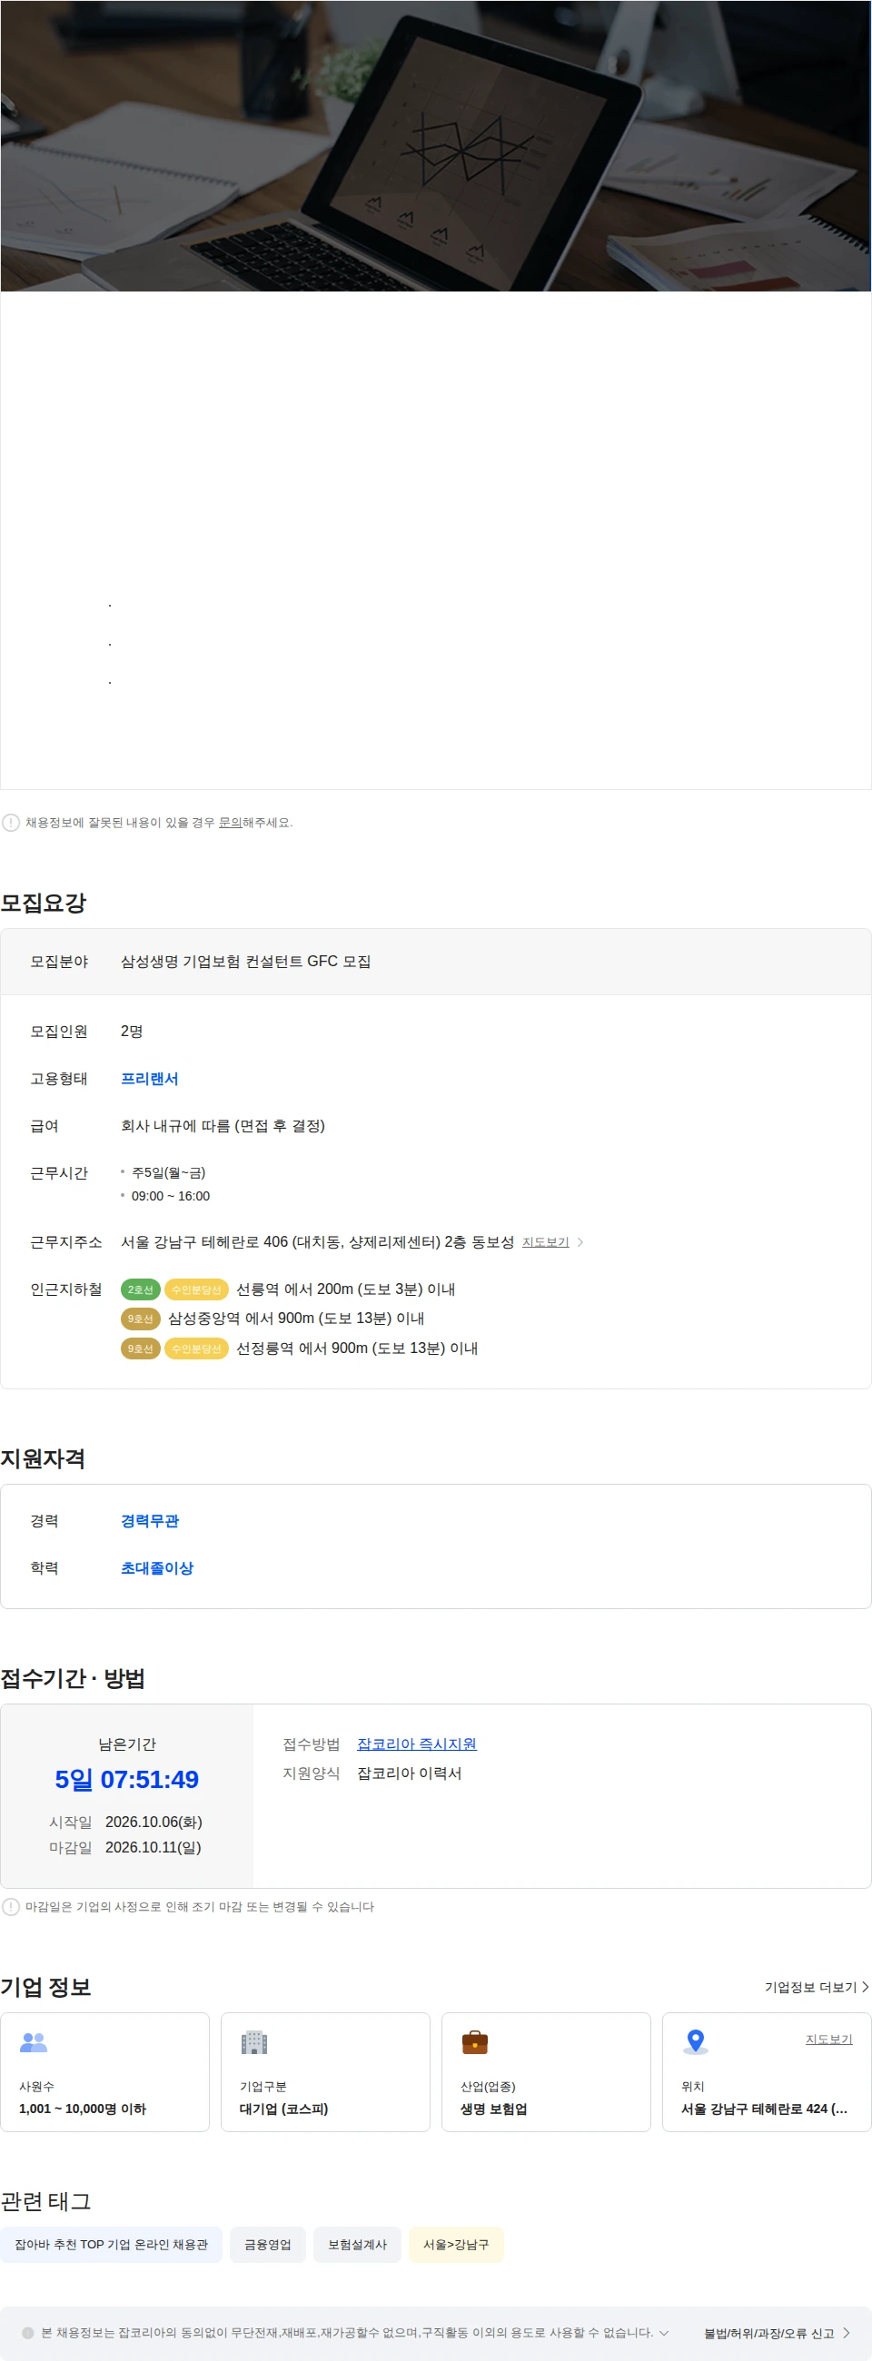The image size is (872, 2361).
Task: Select the 경력무관 experience link
Action: pos(150,1520)
